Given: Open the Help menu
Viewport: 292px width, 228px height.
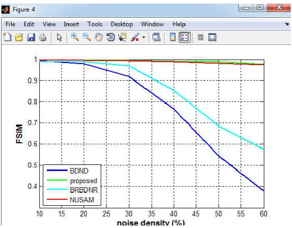Looking at the screenshot, I should pyautogui.click(x=179, y=24).
